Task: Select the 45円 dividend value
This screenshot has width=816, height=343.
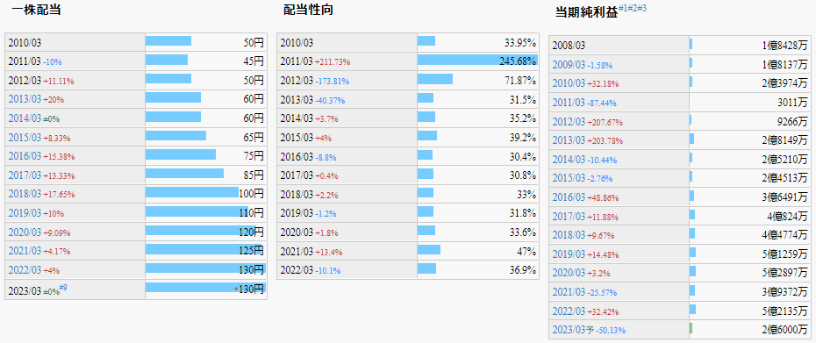Action: (x=254, y=61)
